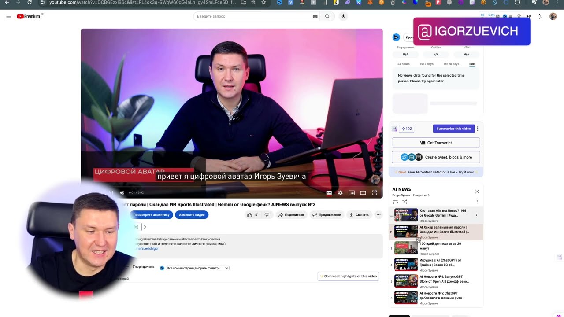Click Create tweet, blogs & more
Screen dimensions: 564x317
pyautogui.click(x=436, y=157)
